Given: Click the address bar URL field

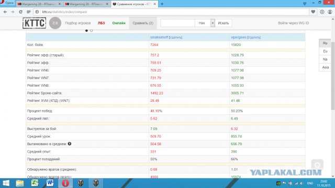Looking at the screenshot, I should (171, 12).
